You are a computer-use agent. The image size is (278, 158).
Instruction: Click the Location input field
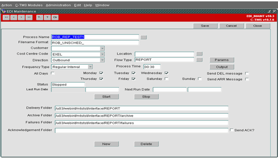(x=164, y=54)
